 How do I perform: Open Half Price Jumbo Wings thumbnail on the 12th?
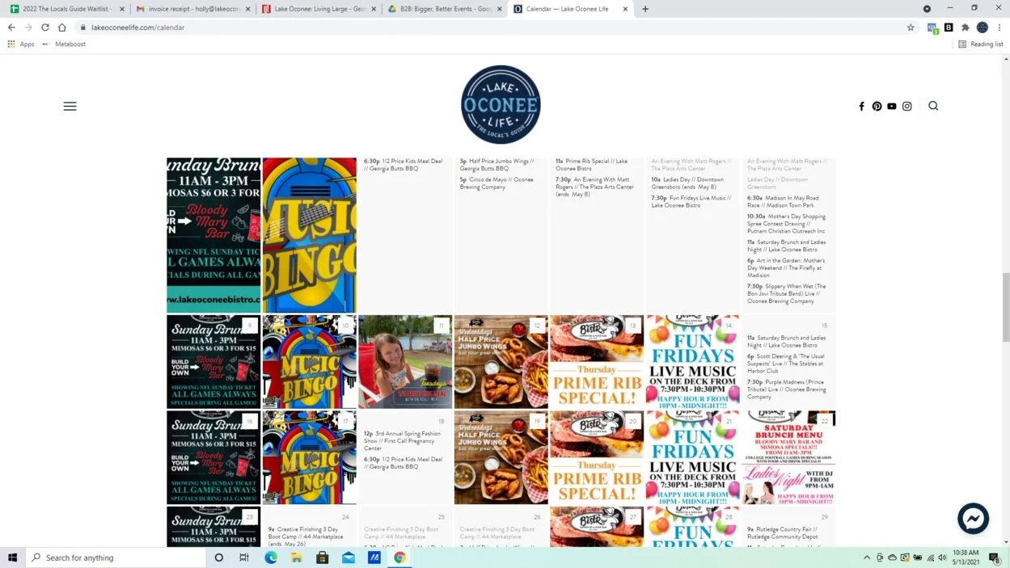tap(501, 361)
